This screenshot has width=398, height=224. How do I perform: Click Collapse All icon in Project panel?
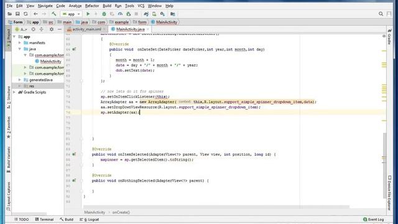(x=42, y=29)
